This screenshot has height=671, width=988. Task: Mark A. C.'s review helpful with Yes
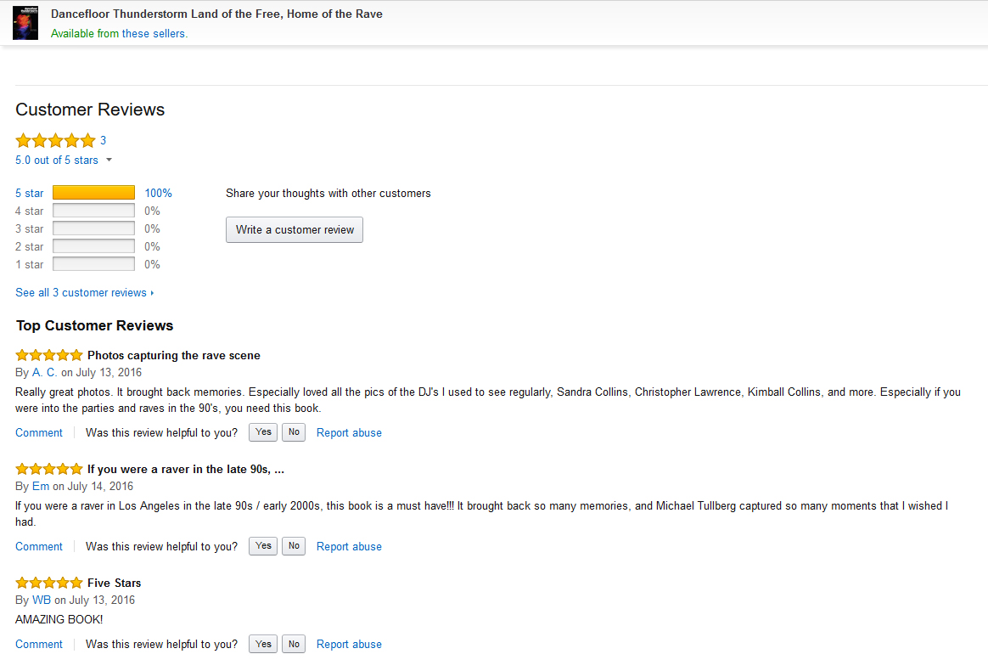(263, 432)
